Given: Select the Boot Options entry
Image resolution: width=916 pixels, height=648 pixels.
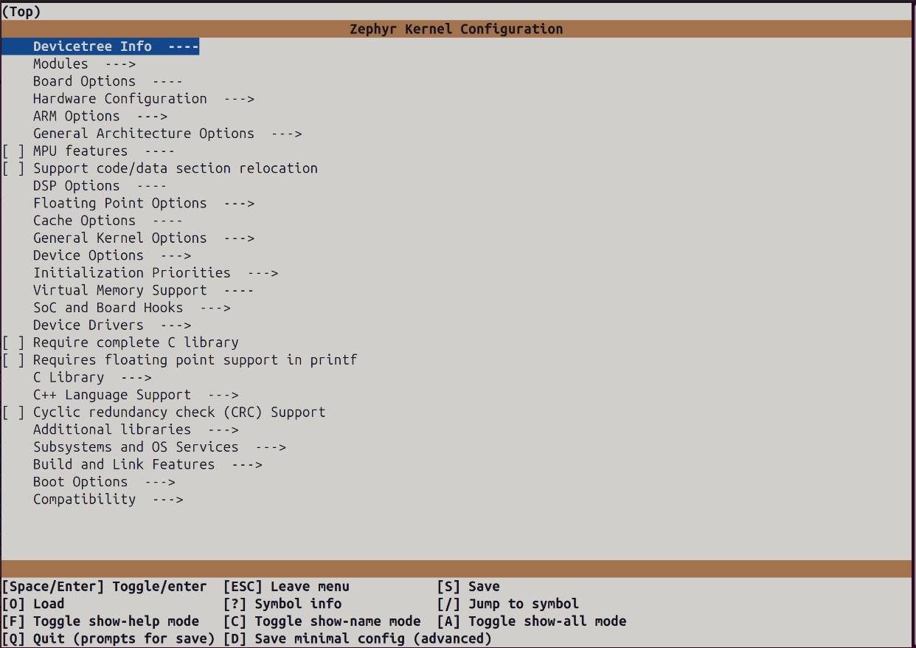Looking at the screenshot, I should [80, 482].
